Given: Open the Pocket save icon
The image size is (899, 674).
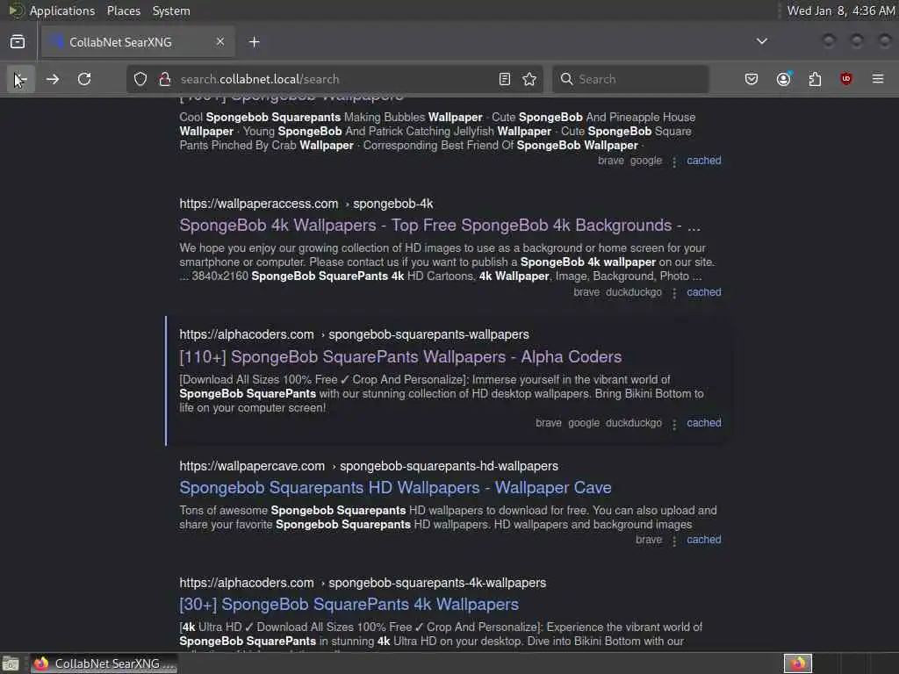Looking at the screenshot, I should 752,79.
